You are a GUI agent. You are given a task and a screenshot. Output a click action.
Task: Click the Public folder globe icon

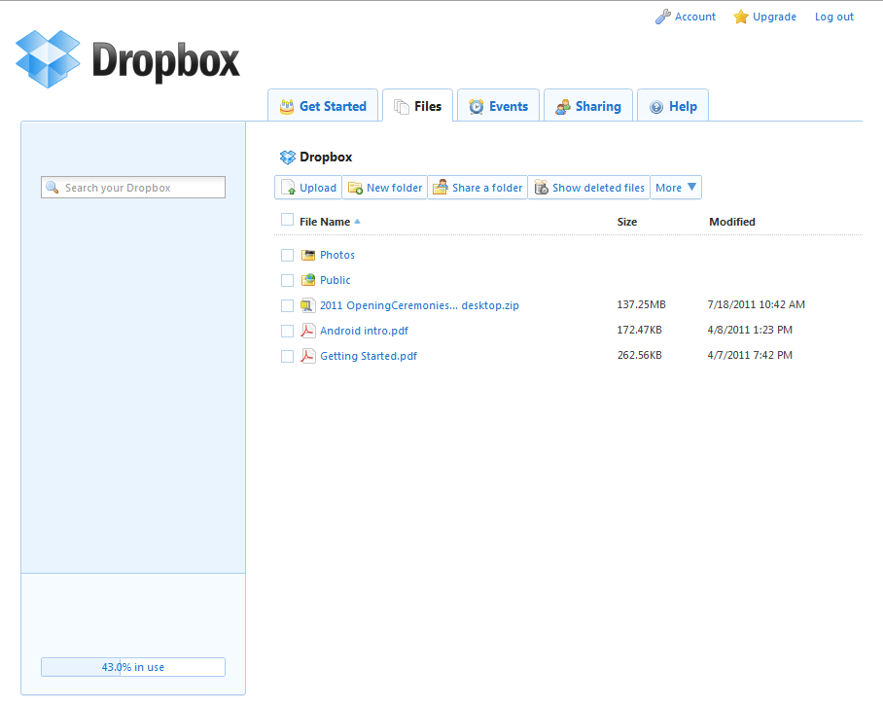point(308,280)
